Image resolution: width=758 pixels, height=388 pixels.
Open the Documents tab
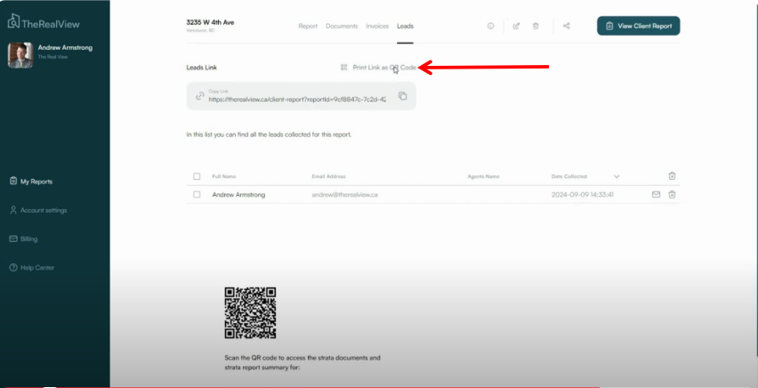pyautogui.click(x=342, y=26)
